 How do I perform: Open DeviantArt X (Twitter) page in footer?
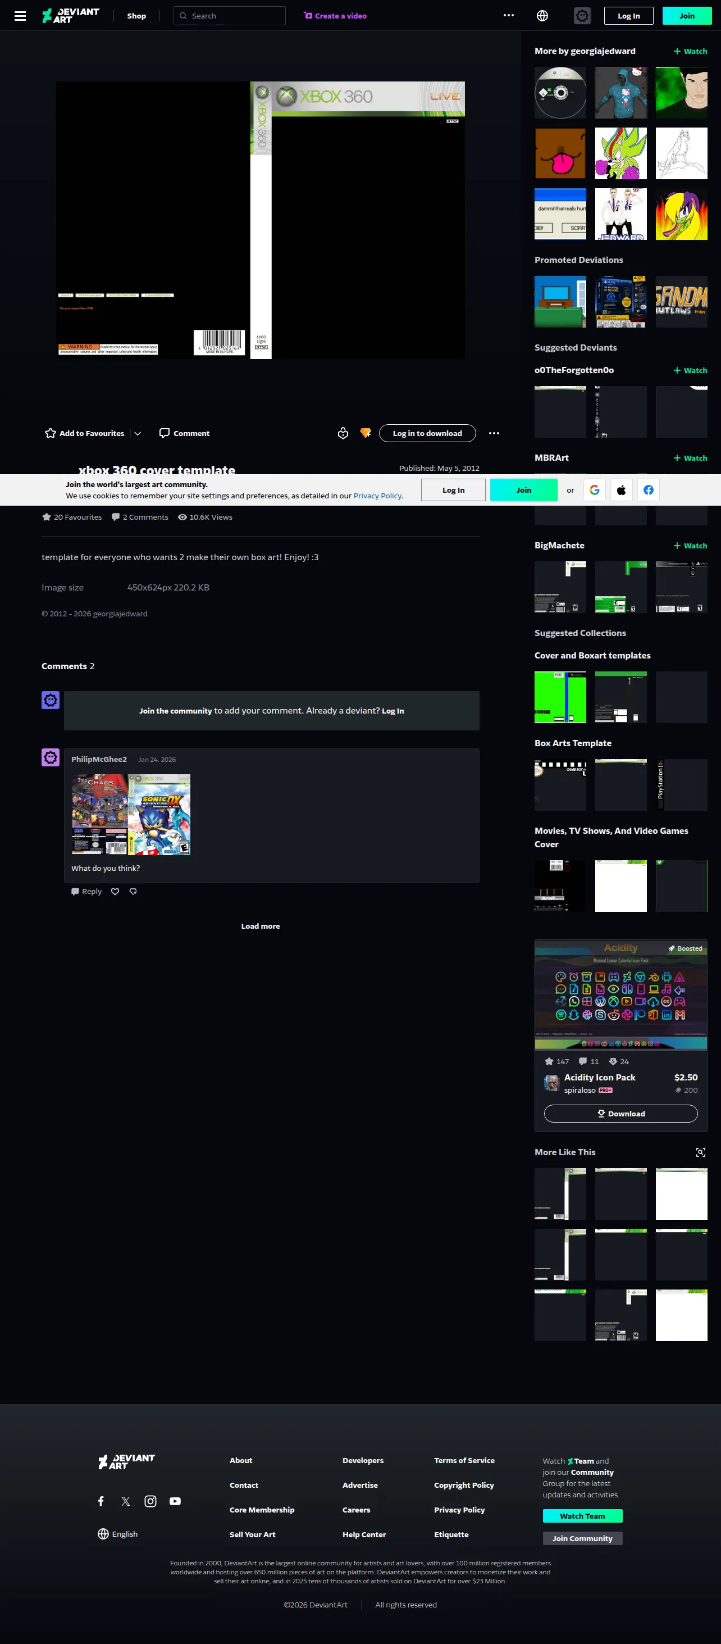pos(126,1502)
